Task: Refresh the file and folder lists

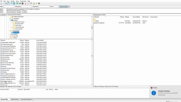Action: coord(17,3)
